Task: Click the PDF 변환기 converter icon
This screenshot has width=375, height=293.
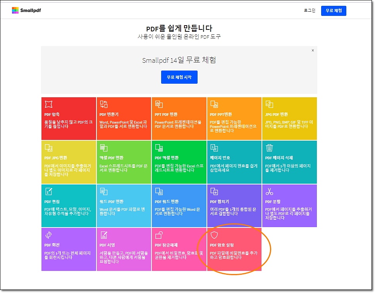Action: coord(104,104)
